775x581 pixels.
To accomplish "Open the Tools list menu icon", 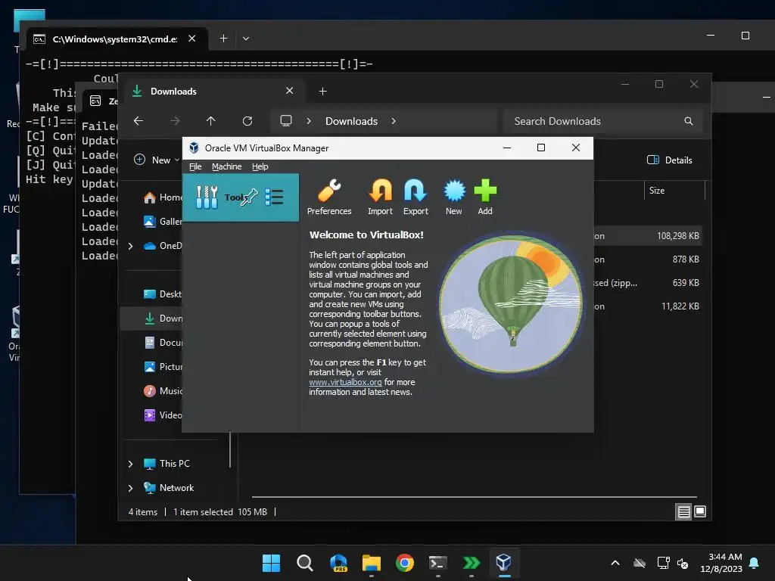I will (274, 197).
